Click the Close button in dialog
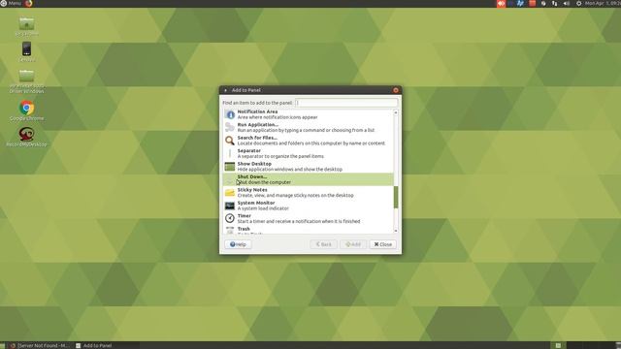 [383, 244]
